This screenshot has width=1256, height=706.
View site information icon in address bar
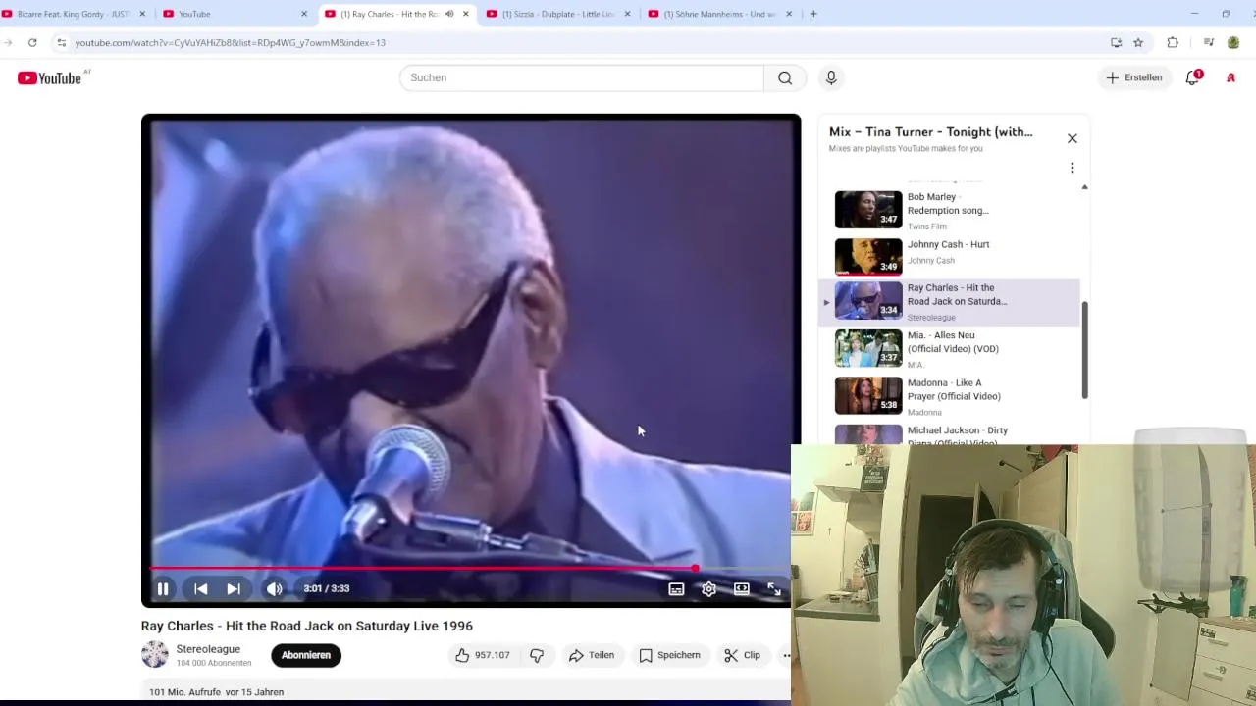(x=62, y=43)
